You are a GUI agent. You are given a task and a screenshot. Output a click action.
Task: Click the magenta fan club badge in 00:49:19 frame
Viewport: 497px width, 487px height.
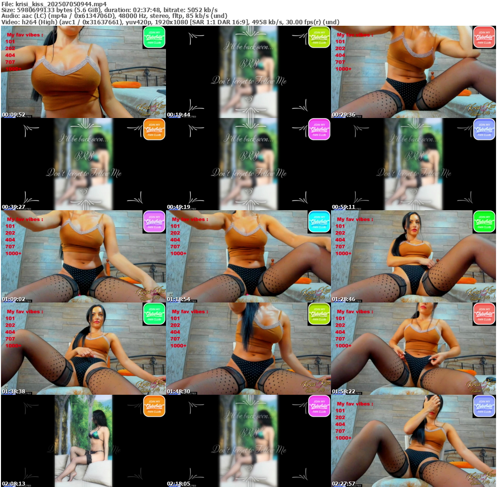click(319, 130)
